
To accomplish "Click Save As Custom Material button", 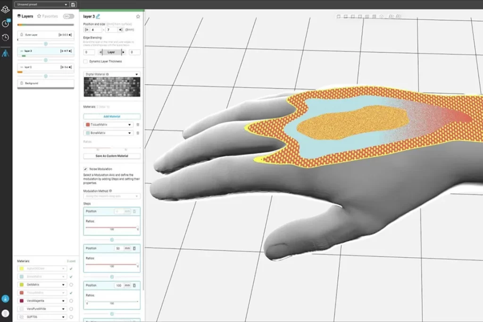I will pyautogui.click(x=112, y=156).
